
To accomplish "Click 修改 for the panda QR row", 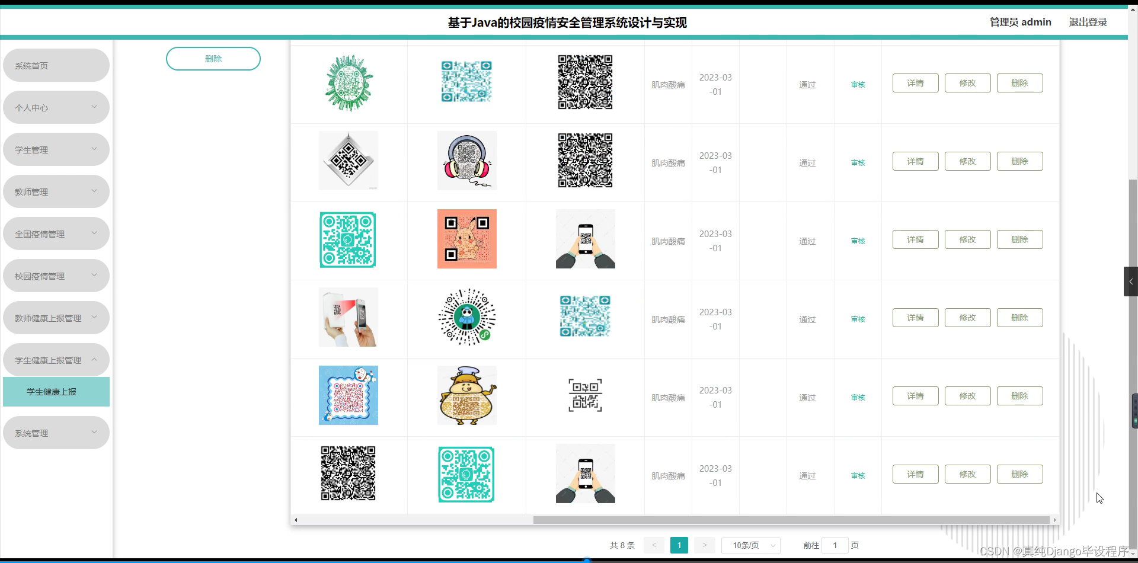I will point(968,318).
